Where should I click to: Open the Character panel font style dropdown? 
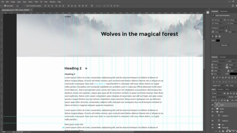232,61
